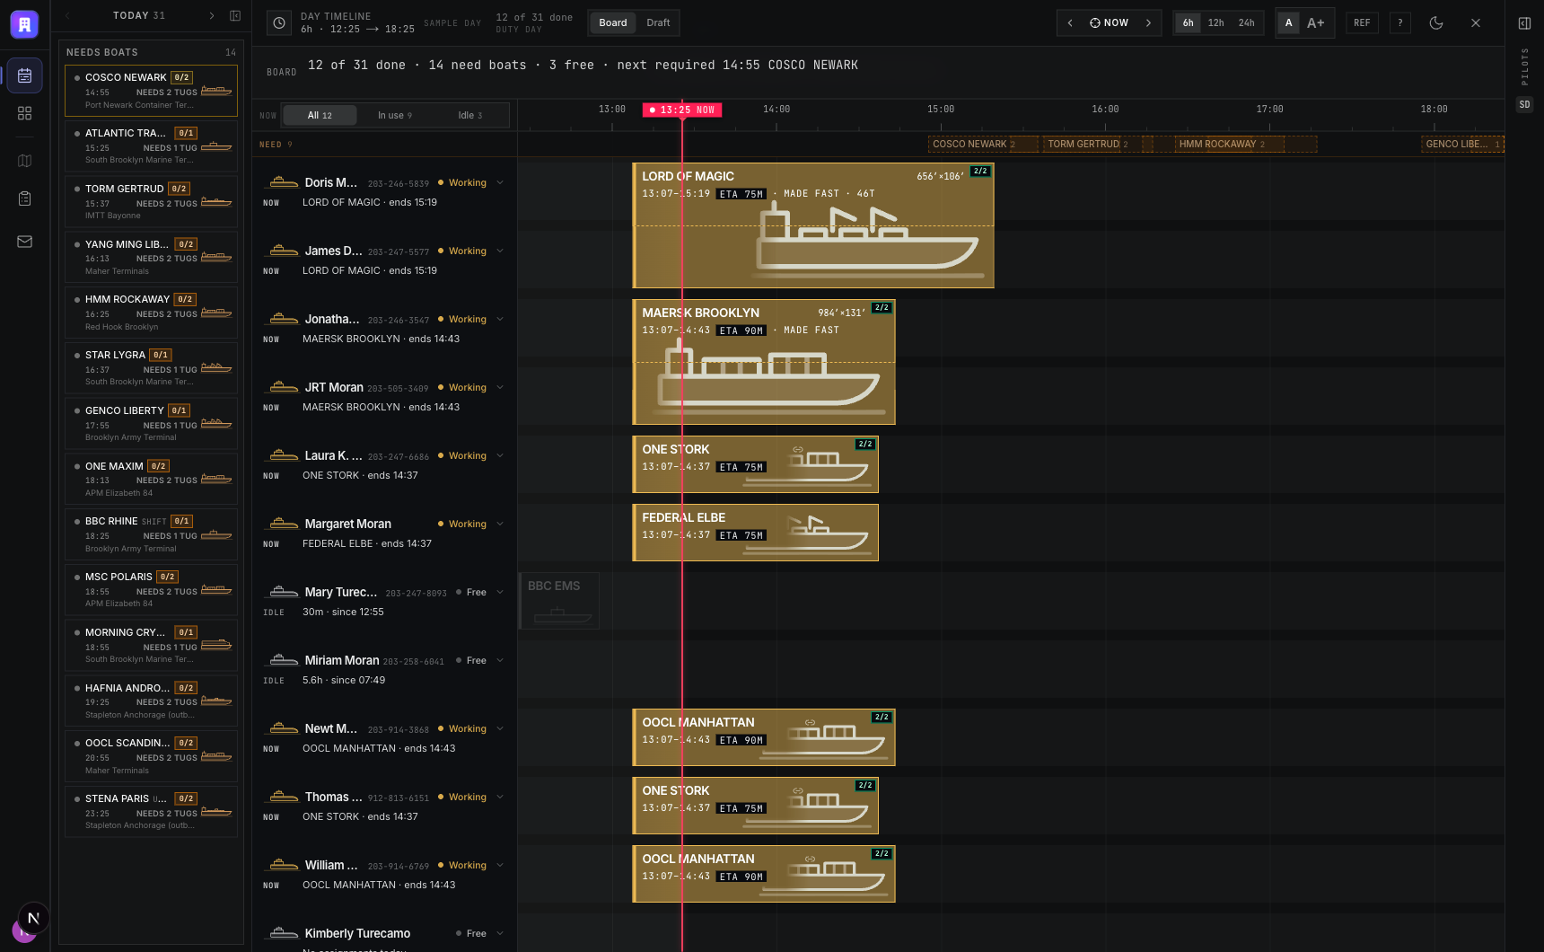The width and height of the screenshot is (1544, 952).
Task: Set timeline range to 24h
Action: 1247,23
